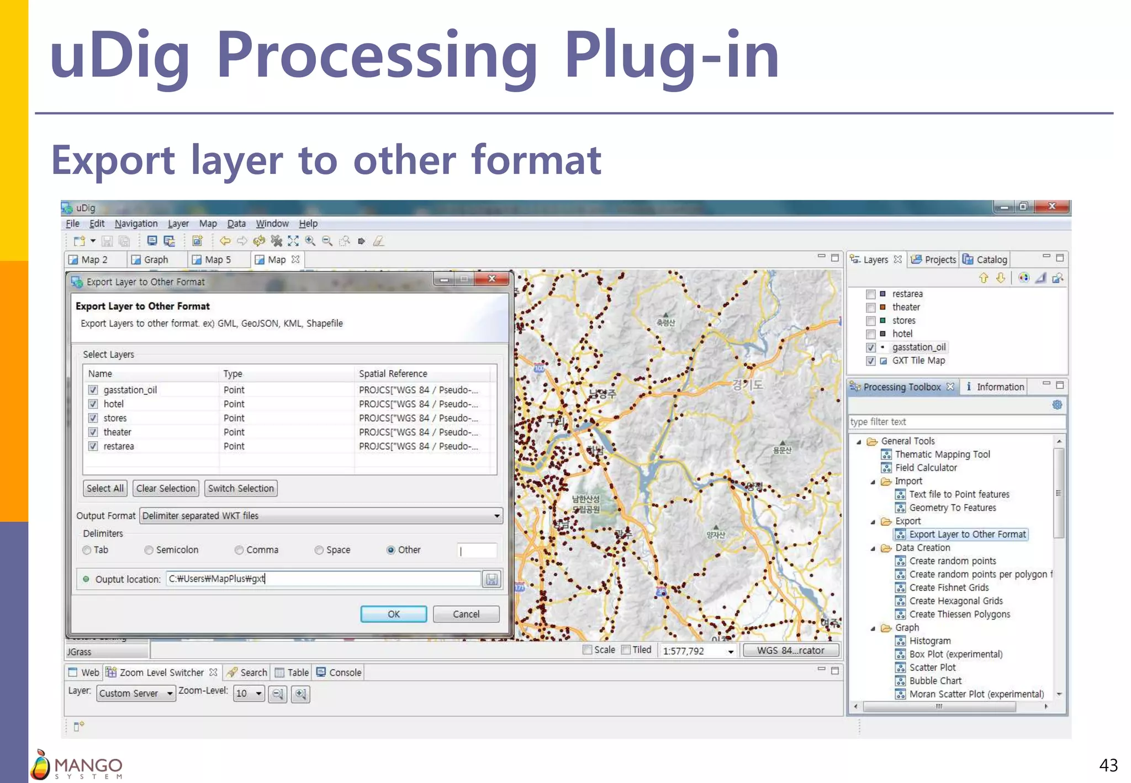This screenshot has height=783, width=1131.
Task: Zoom out using Zoom Level Switcher icon
Action: pyautogui.click(x=277, y=694)
